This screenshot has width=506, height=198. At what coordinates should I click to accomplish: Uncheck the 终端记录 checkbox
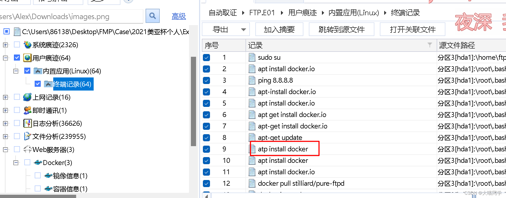37,84
